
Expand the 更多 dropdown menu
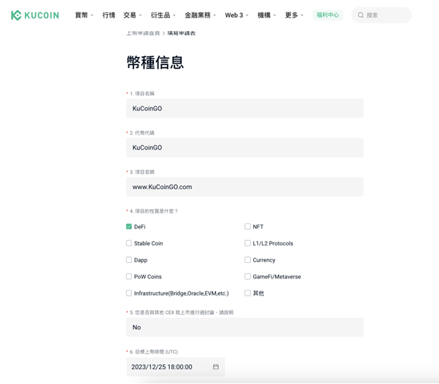point(294,15)
